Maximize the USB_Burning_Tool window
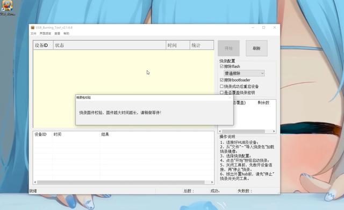The image size is (344, 210). [264, 27]
